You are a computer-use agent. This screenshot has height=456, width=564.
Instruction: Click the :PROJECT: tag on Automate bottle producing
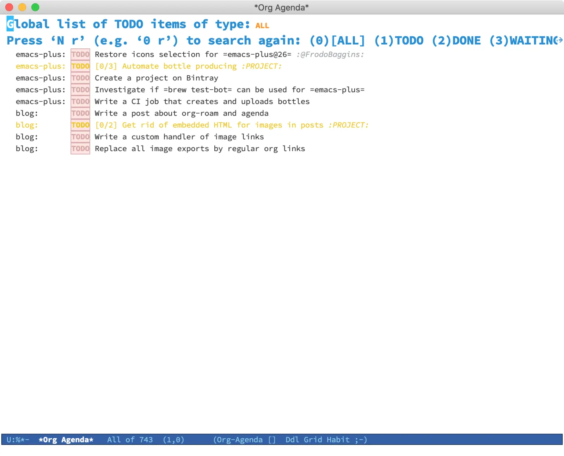tap(262, 66)
